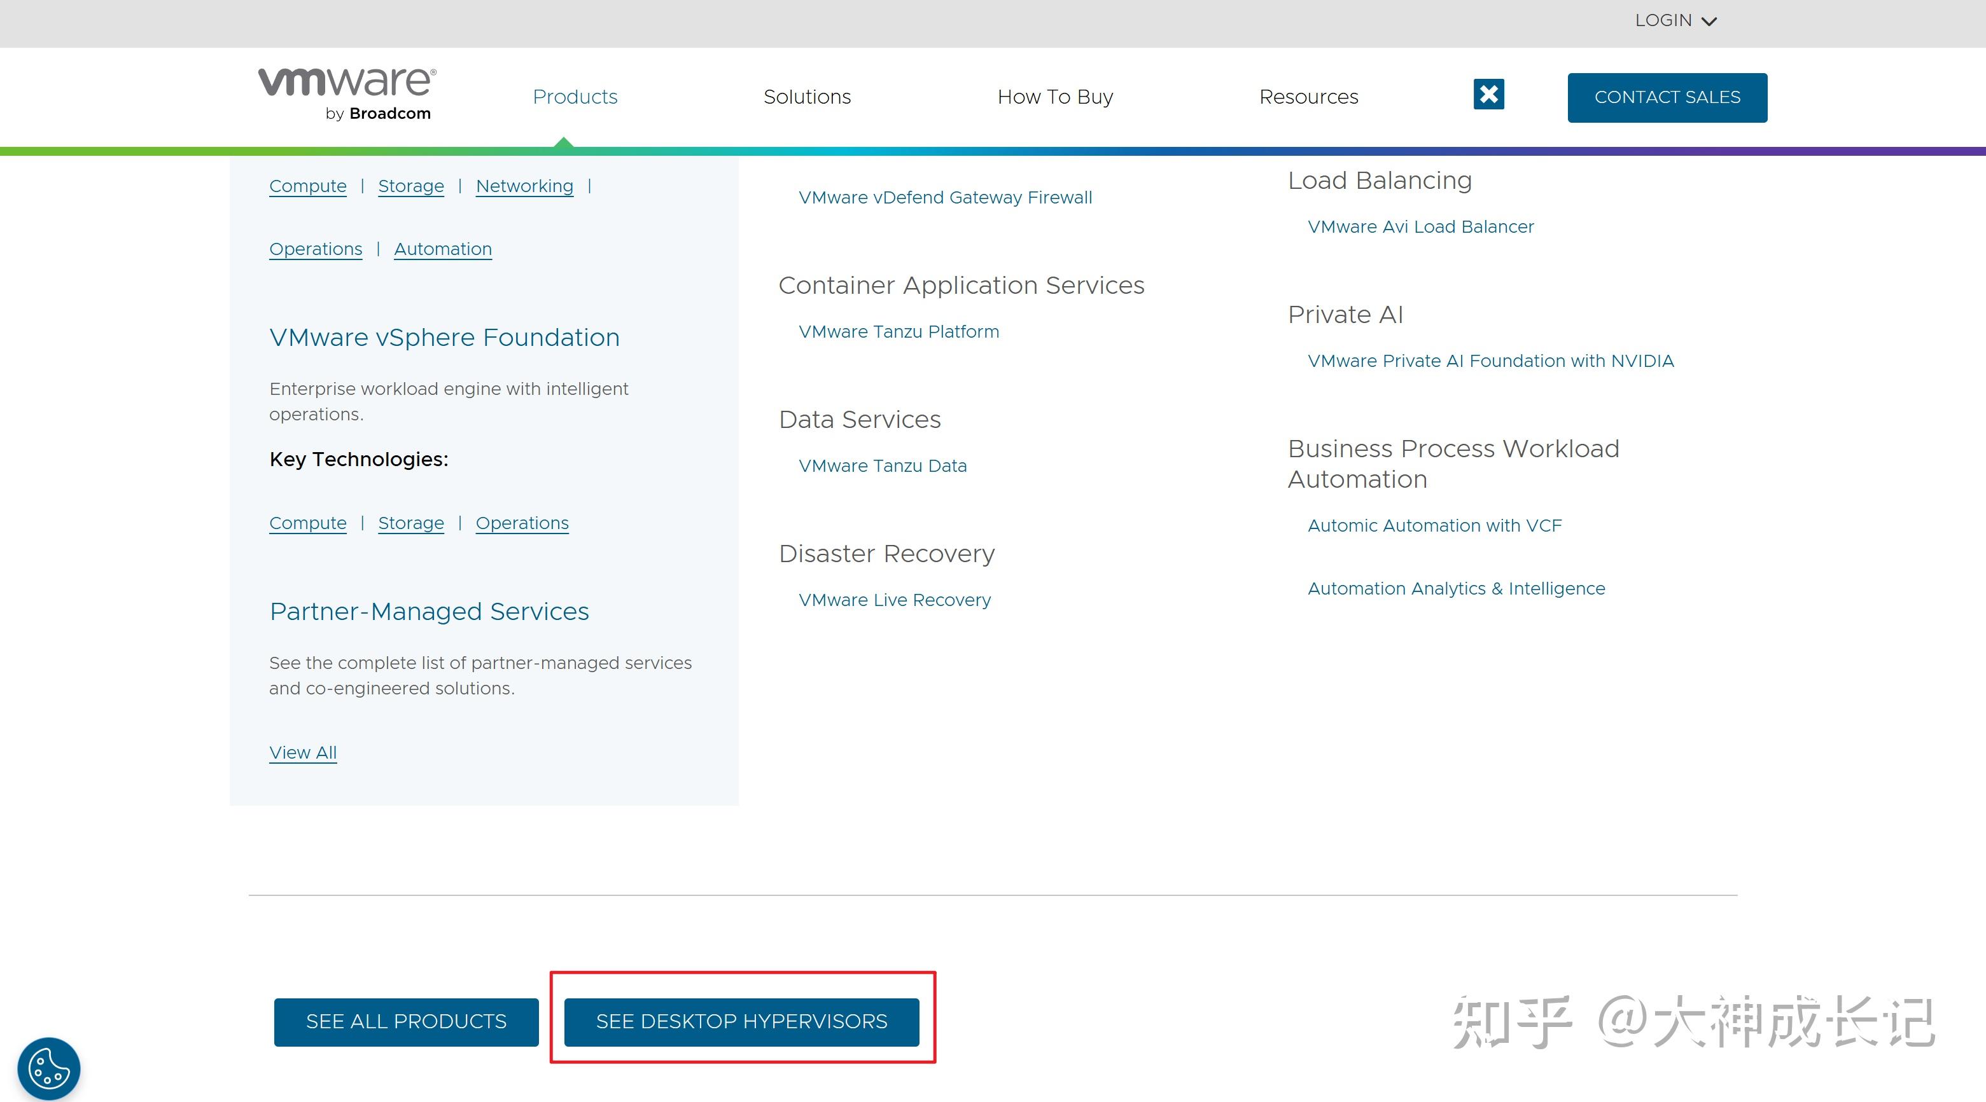1986x1102 pixels.
Task: Open VMware Private AI Foundation with NVIDIA
Action: tap(1490, 361)
